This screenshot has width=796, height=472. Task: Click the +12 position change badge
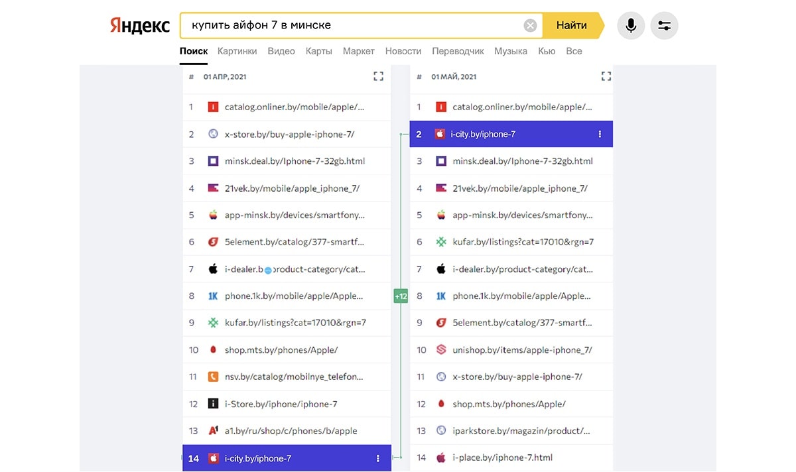tap(401, 296)
